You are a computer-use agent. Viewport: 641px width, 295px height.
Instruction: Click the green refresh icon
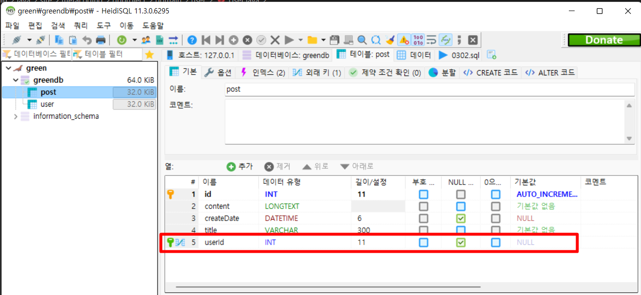(122, 40)
